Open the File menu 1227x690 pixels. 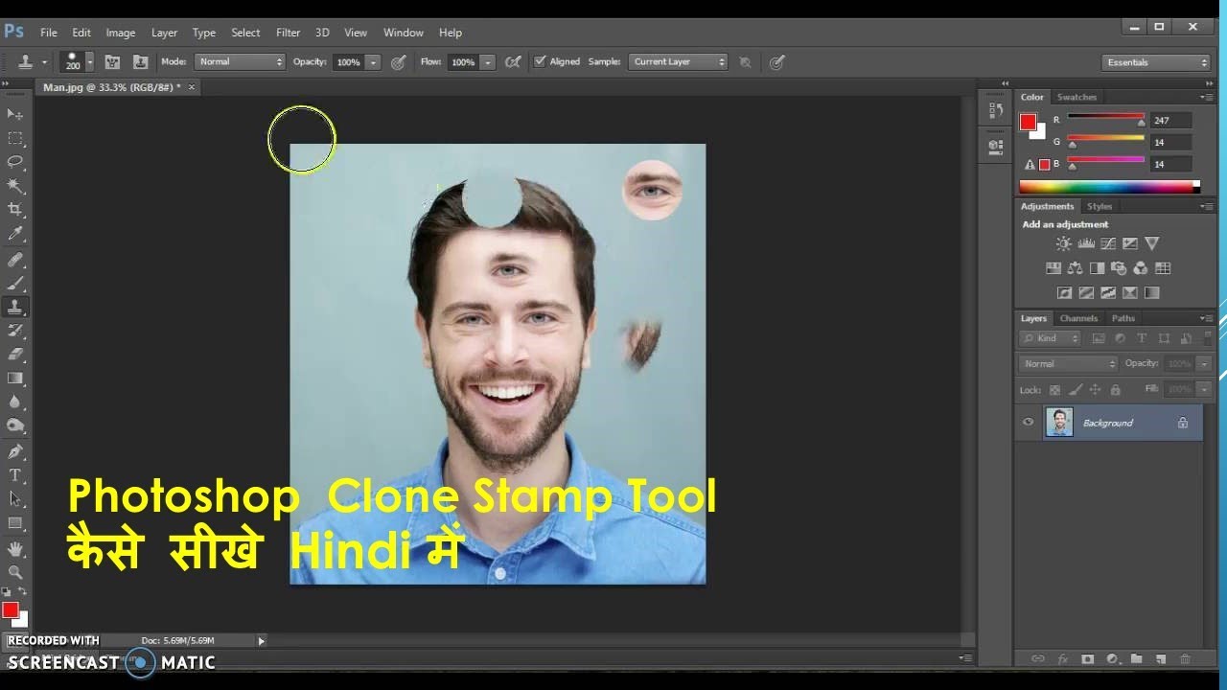(48, 33)
